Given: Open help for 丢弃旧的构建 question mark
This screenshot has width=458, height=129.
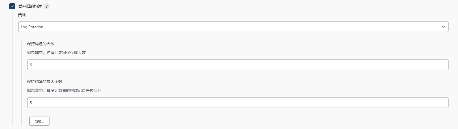Looking at the screenshot, I should [47, 6].
